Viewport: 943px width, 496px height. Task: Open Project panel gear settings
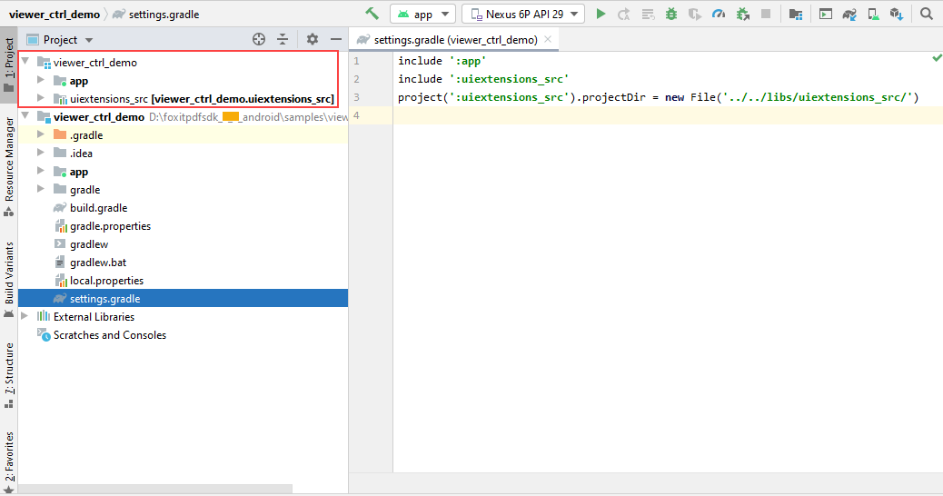pos(313,39)
